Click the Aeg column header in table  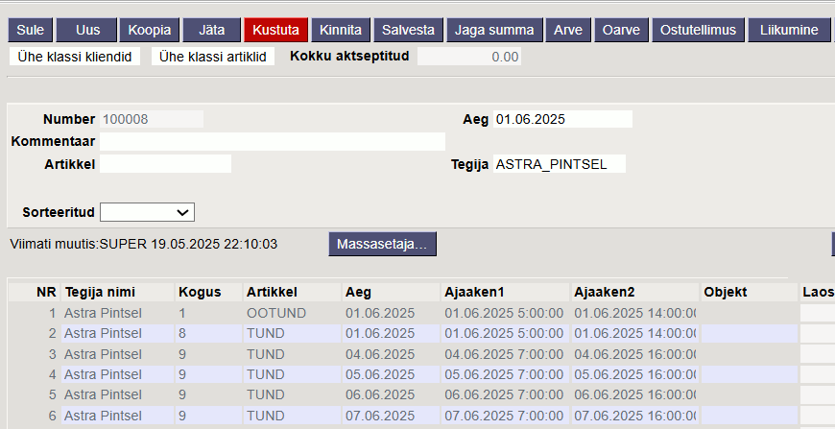pos(391,292)
